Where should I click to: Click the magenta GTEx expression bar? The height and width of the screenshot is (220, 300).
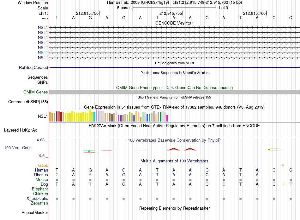(167, 118)
